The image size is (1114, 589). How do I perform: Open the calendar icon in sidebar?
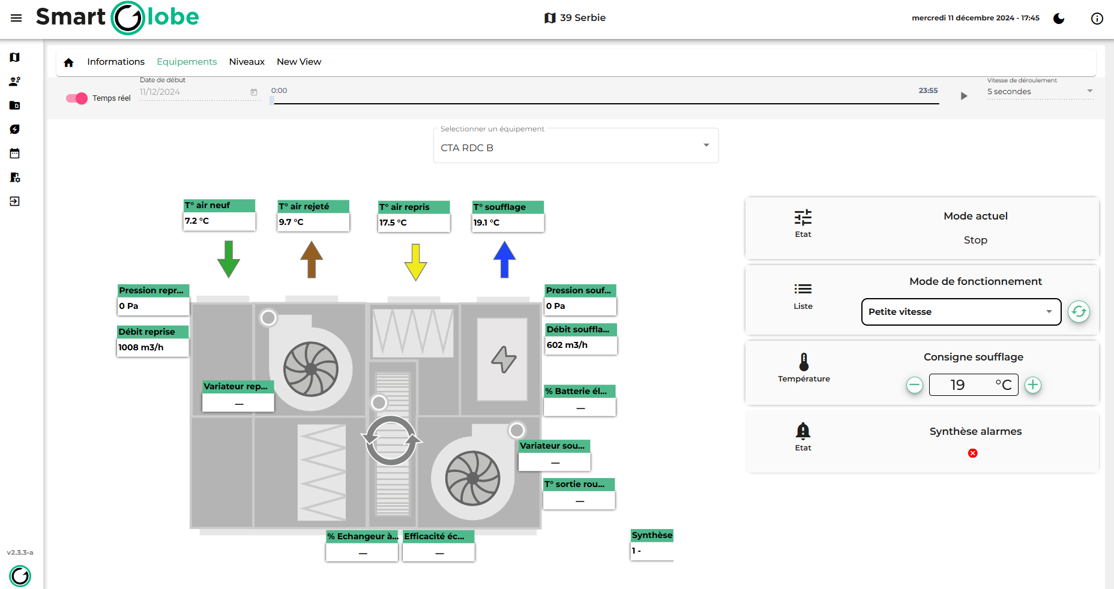(x=15, y=154)
